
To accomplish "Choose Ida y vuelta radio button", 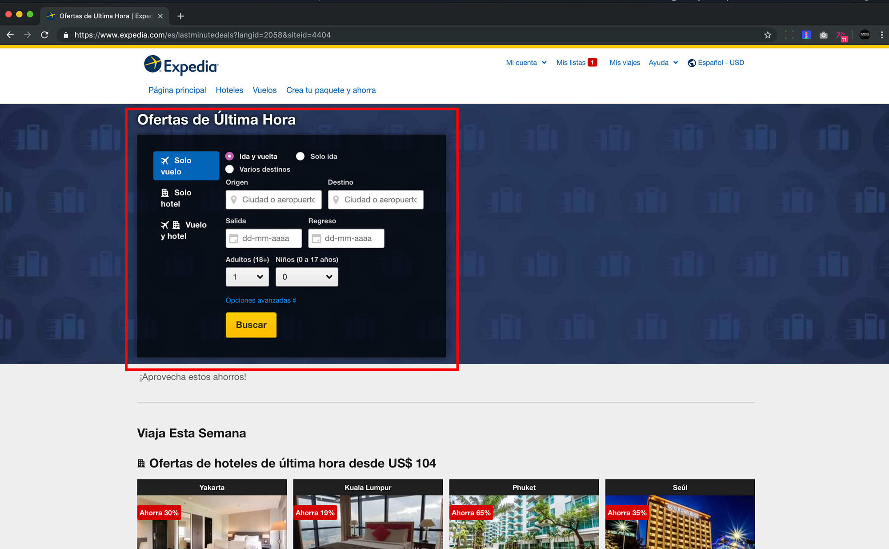I will click(230, 156).
